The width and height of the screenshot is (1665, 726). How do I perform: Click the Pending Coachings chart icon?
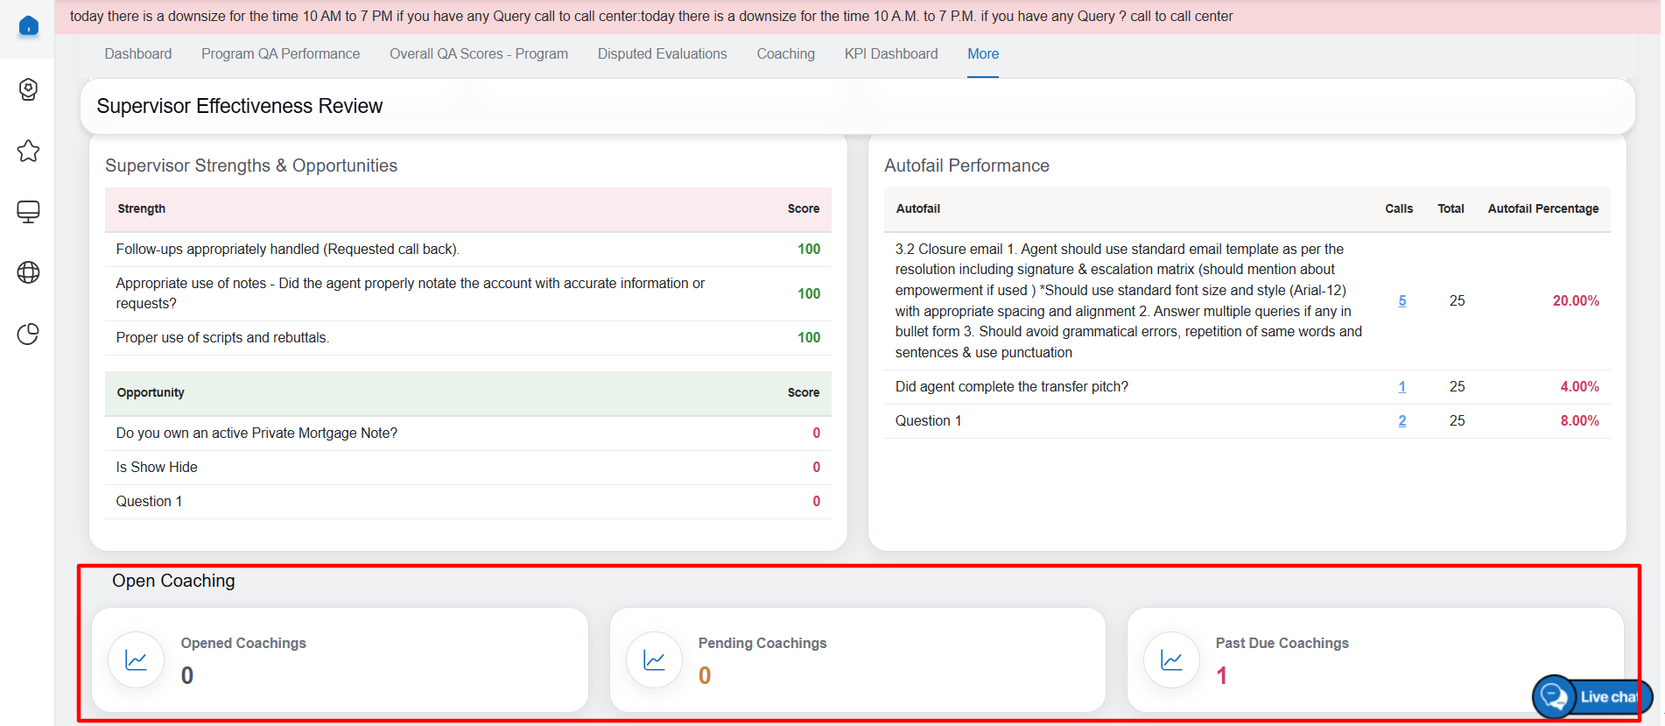[654, 660]
